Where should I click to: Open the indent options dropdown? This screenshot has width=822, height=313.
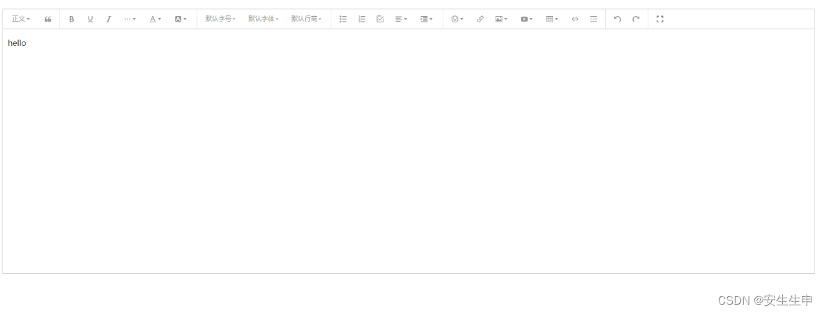426,19
